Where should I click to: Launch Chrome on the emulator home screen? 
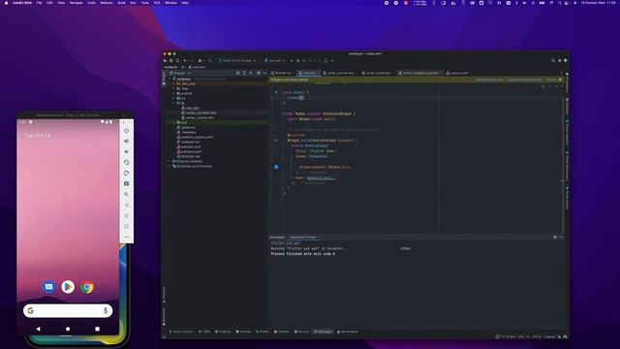(x=87, y=287)
